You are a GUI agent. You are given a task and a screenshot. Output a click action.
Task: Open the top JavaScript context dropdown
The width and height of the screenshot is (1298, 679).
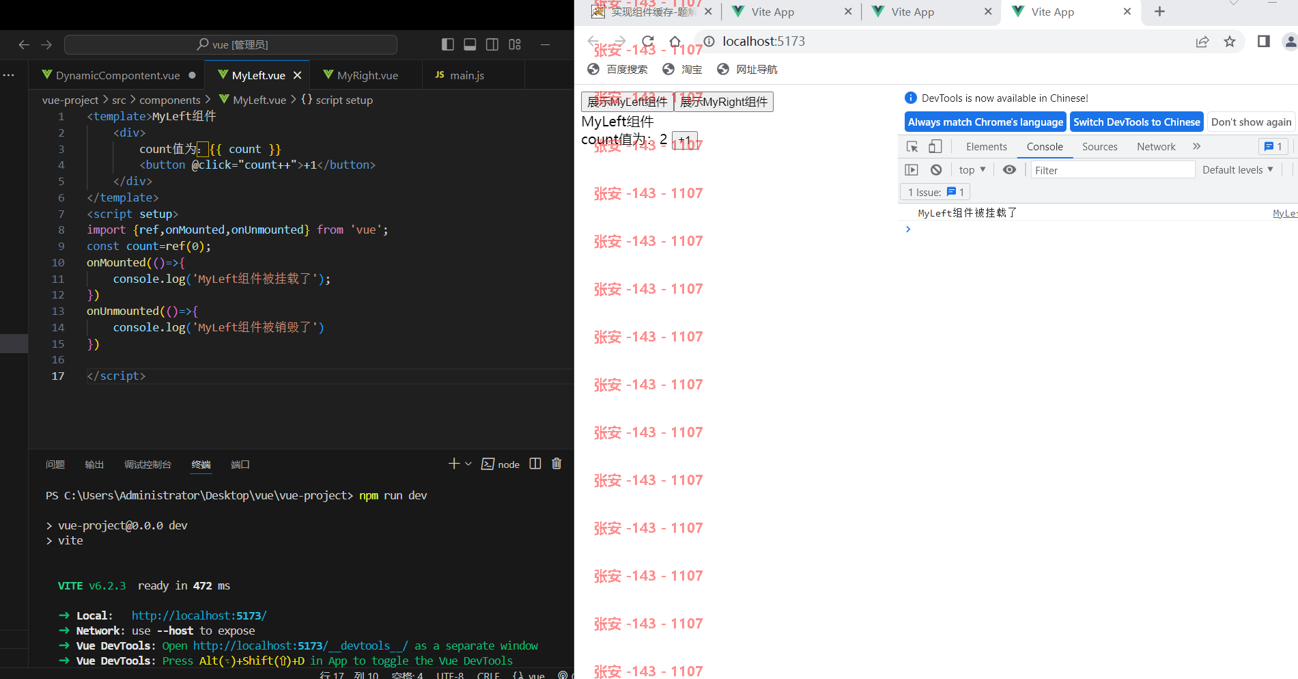pos(972,169)
